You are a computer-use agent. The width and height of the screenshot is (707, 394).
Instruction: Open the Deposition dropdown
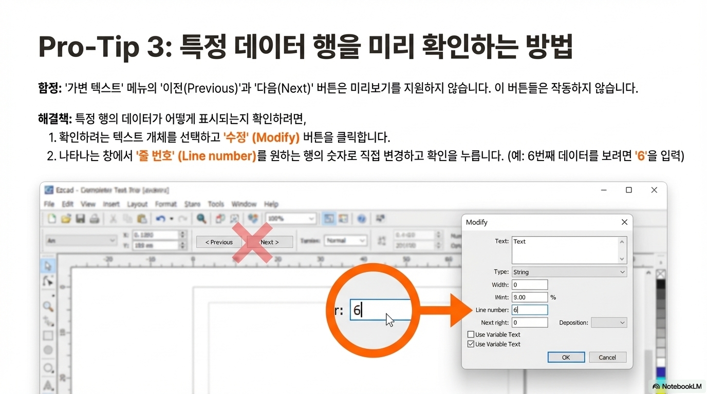[609, 323]
